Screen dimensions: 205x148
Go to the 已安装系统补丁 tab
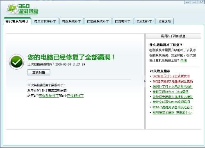(x=98, y=21)
